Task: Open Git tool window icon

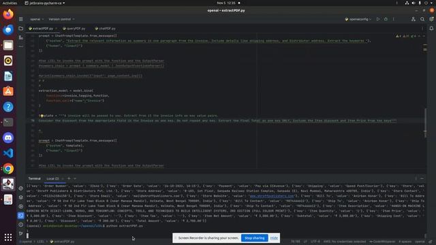Action: click(x=21, y=233)
